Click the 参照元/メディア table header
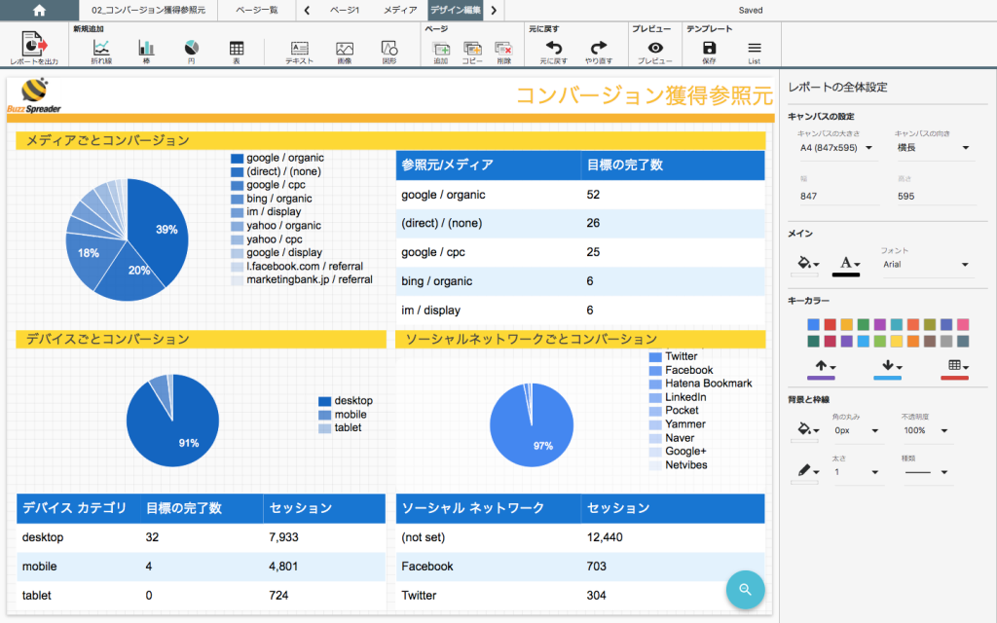997x623 pixels. pyautogui.click(x=489, y=165)
